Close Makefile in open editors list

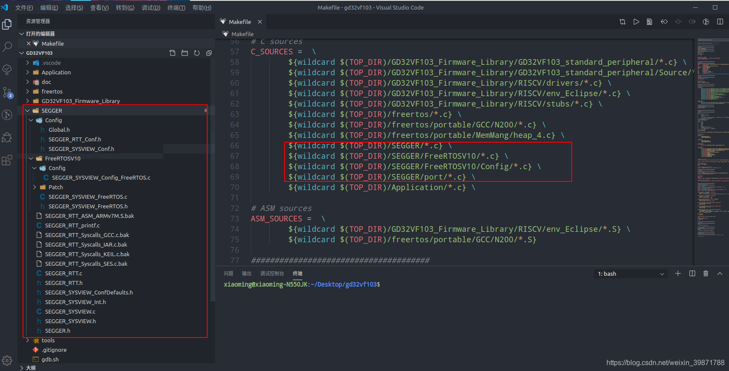[x=29, y=43]
